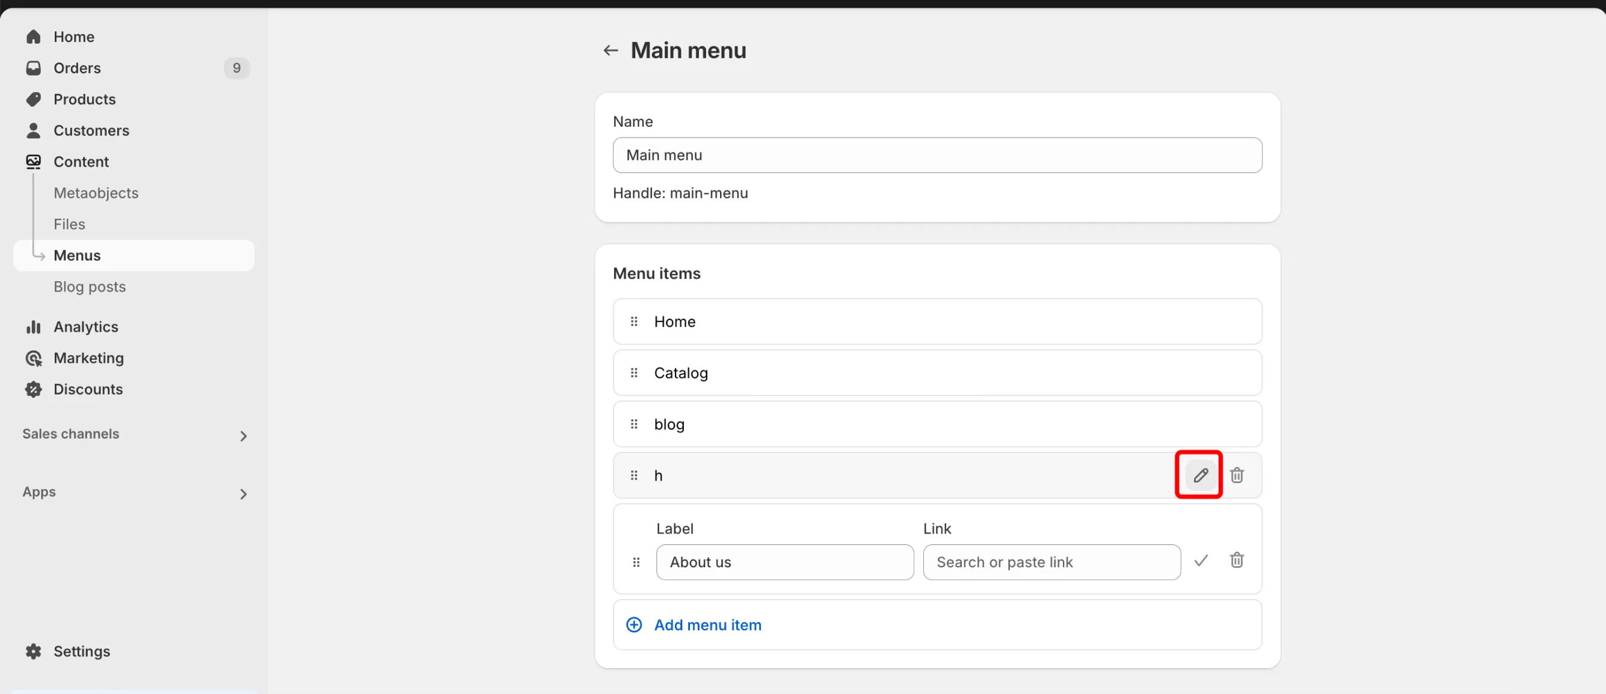The image size is (1606, 694).
Task: Click the Orders inbox icon
Action: 34,68
